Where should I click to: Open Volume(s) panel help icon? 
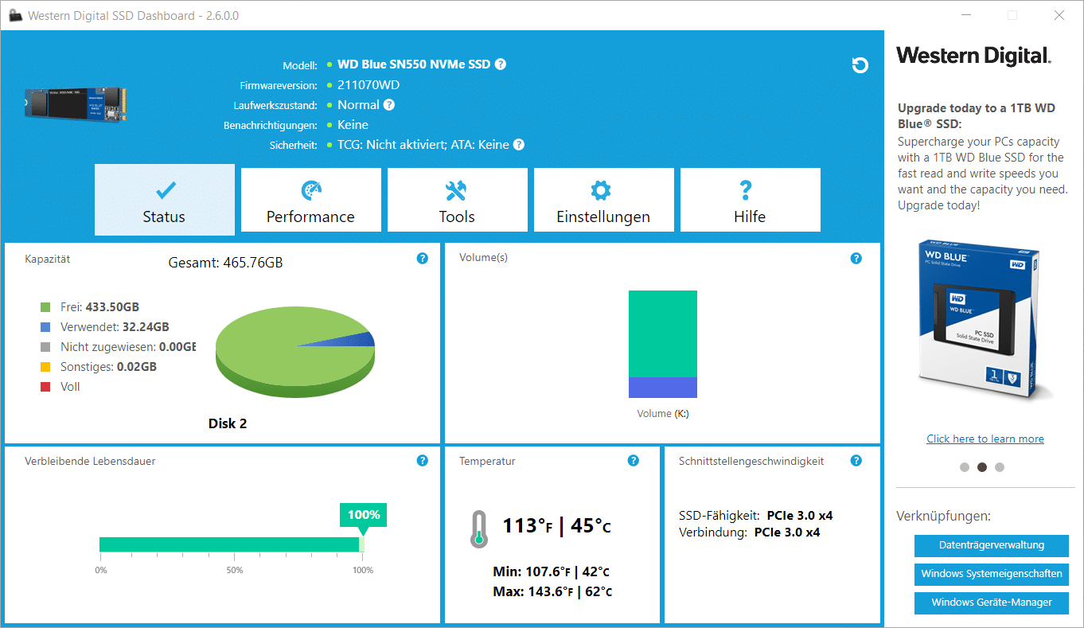coord(856,258)
